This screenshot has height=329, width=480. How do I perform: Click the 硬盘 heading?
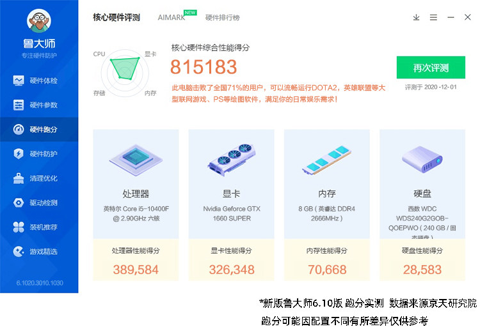pyautogui.click(x=422, y=194)
